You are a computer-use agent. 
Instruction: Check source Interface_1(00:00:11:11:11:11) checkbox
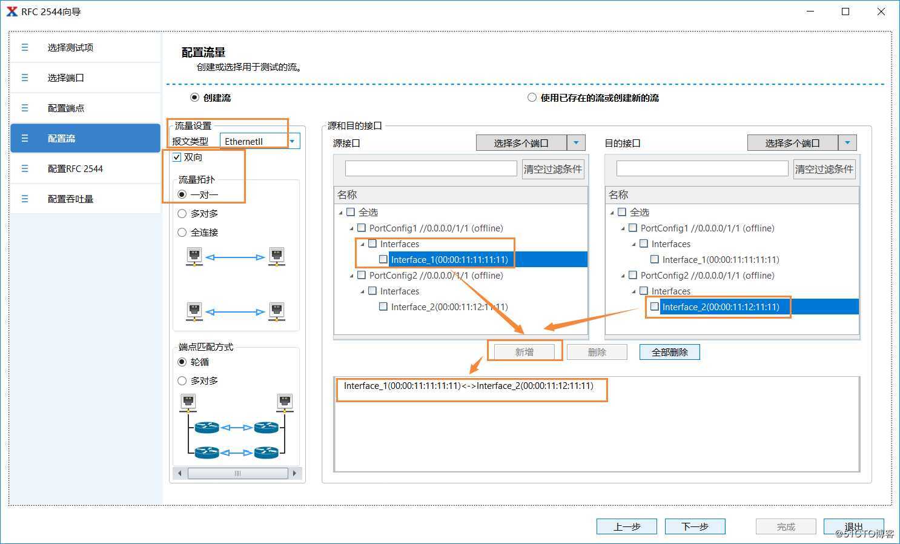tap(383, 259)
